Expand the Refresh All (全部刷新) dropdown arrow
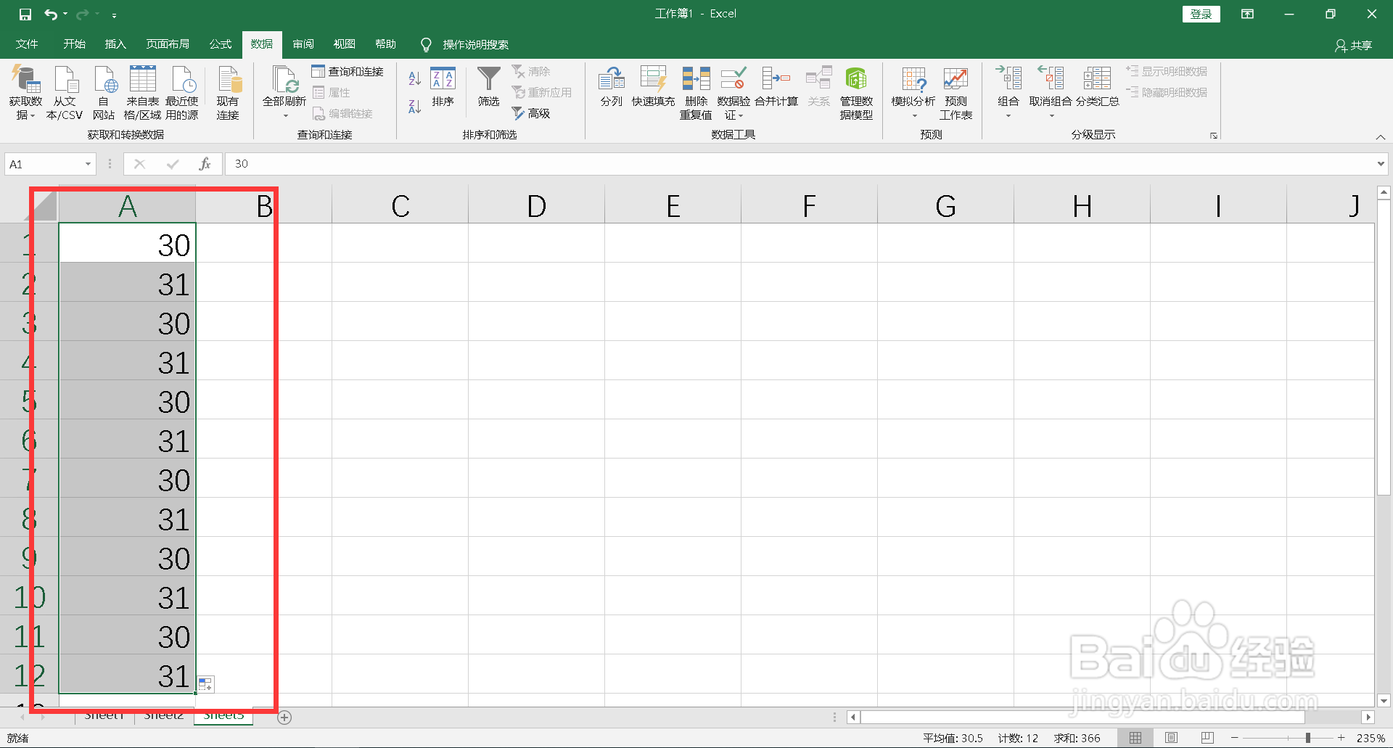This screenshot has height=748, width=1393. pos(285,116)
